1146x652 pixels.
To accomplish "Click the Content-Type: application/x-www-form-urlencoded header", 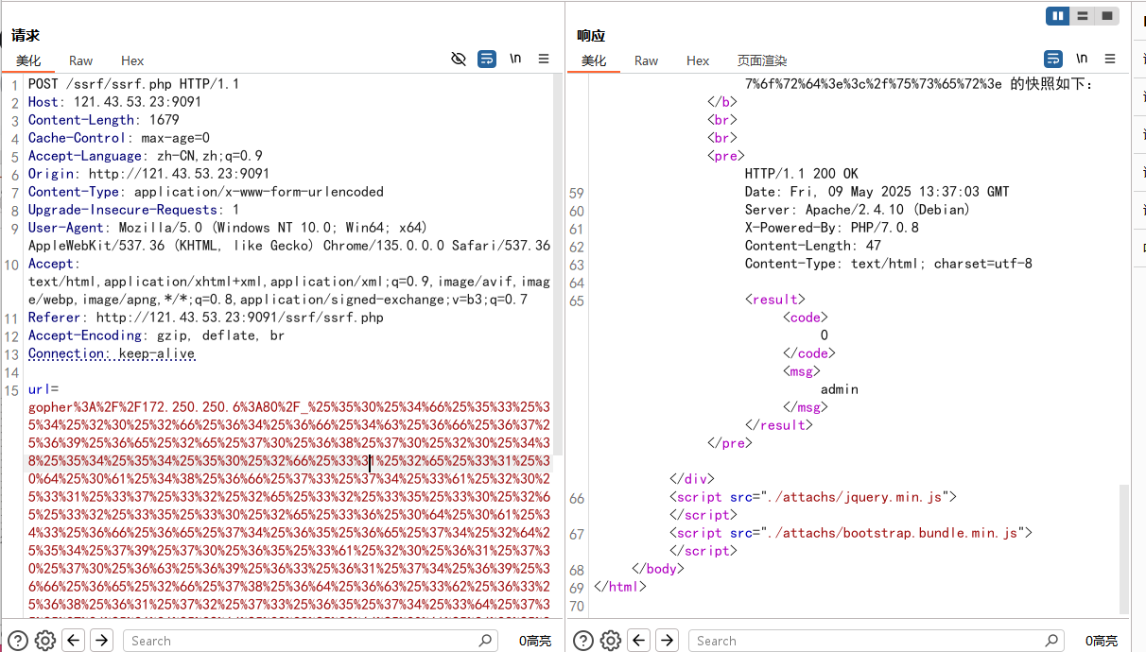I will tap(206, 192).
